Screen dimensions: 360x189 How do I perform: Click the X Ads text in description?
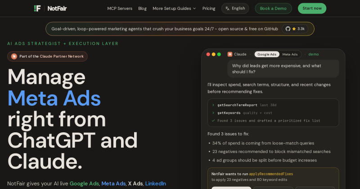[x=135, y=184]
